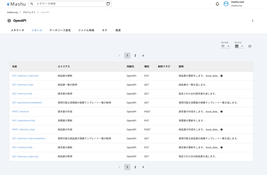Switch to the メタデータ tab
The height and width of the screenshot is (175, 267).
17,30
